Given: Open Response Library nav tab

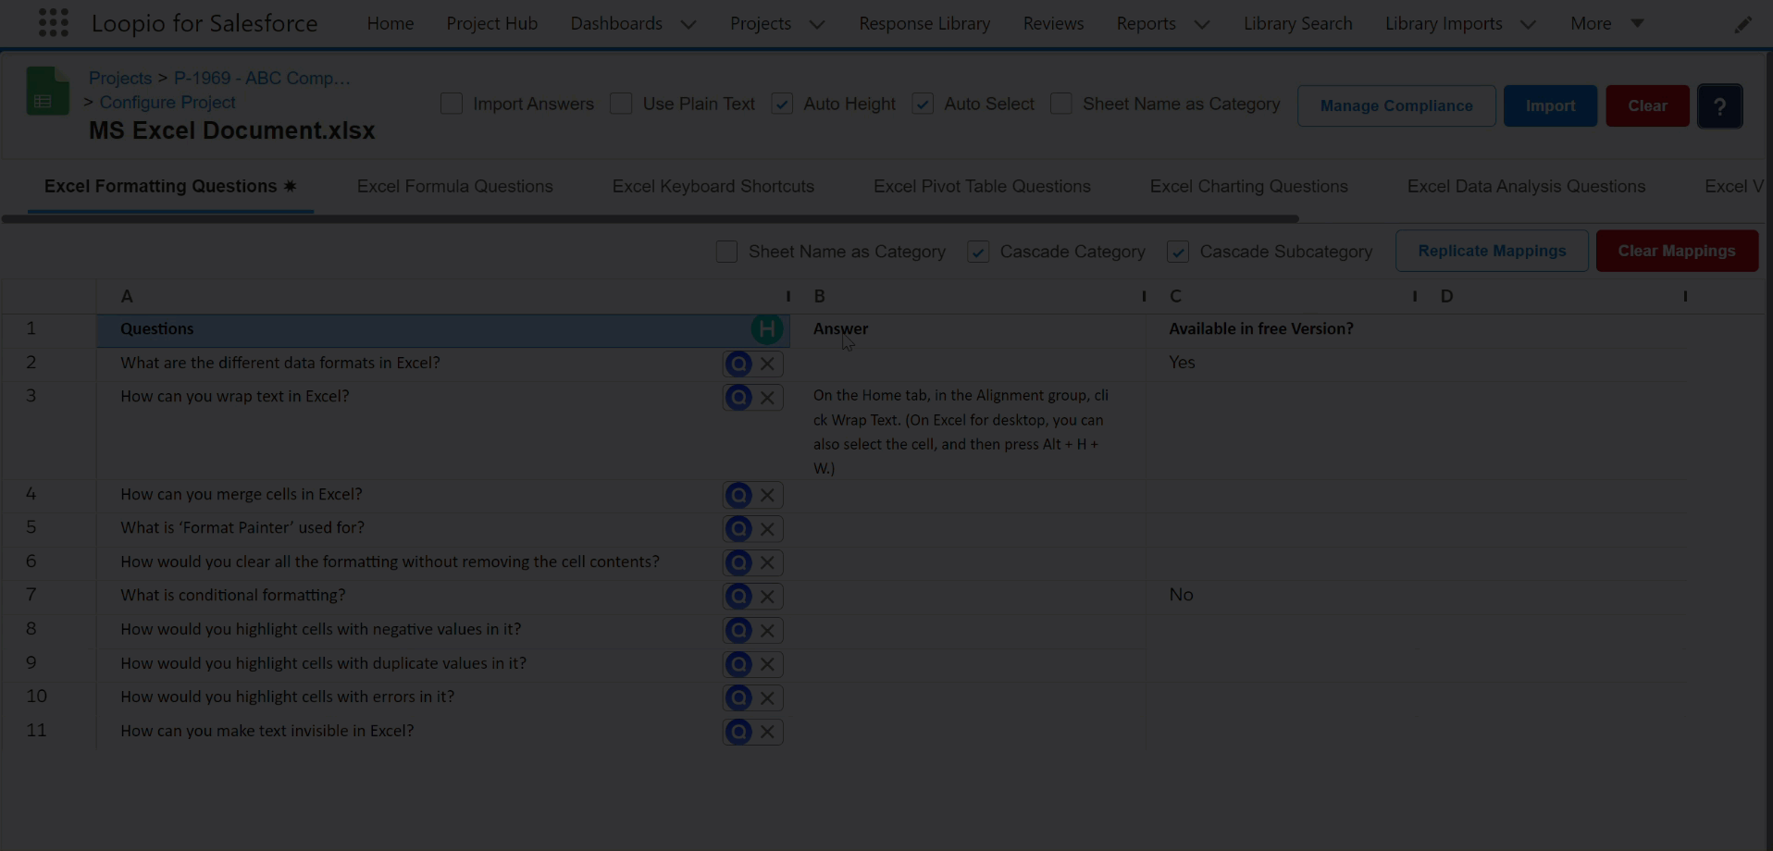Looking at the screenshot, I should 924,23.
